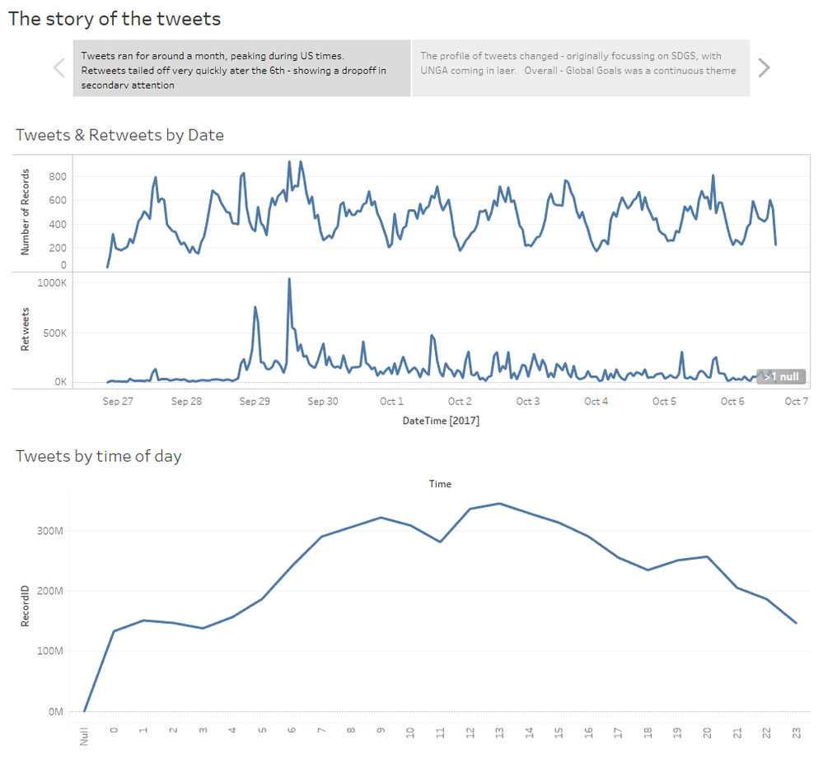Image resolution: width=823 pixels, height=777 pixels.
Task: Click the 'Tweets by time of day' heading
Action: coord(99,456)
